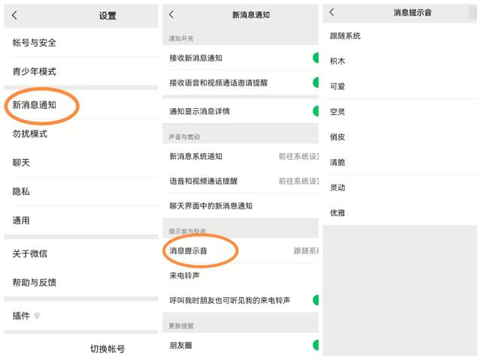Viewport: 481px width, 360px height.
Task: Toggle 接收新消息通知 switch
Action: (x=316, y=58)
